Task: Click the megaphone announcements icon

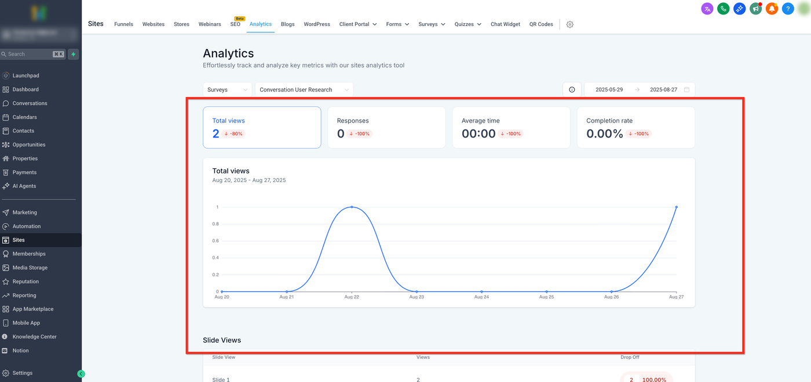Action: point(755,9)
